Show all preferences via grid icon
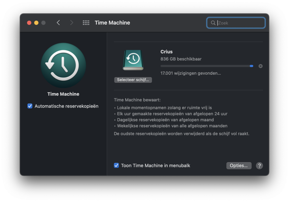The height and width of the screenshot is (202, 289). [86, 23]
